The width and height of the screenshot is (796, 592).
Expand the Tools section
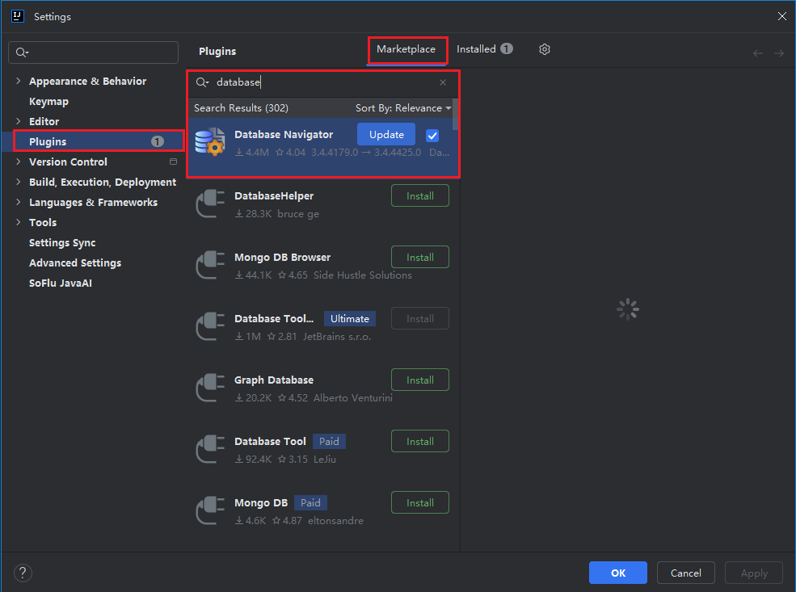click(19, 222)
